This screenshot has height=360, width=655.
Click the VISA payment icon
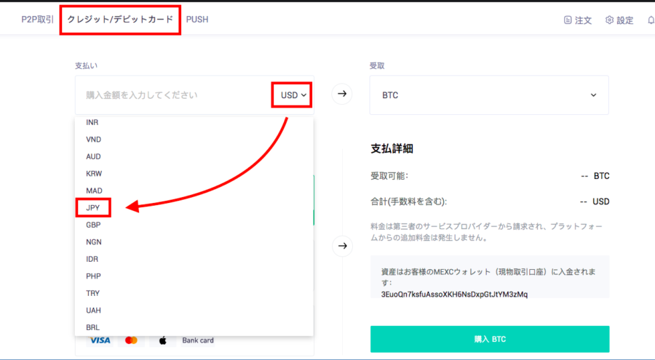pos(100,341)
